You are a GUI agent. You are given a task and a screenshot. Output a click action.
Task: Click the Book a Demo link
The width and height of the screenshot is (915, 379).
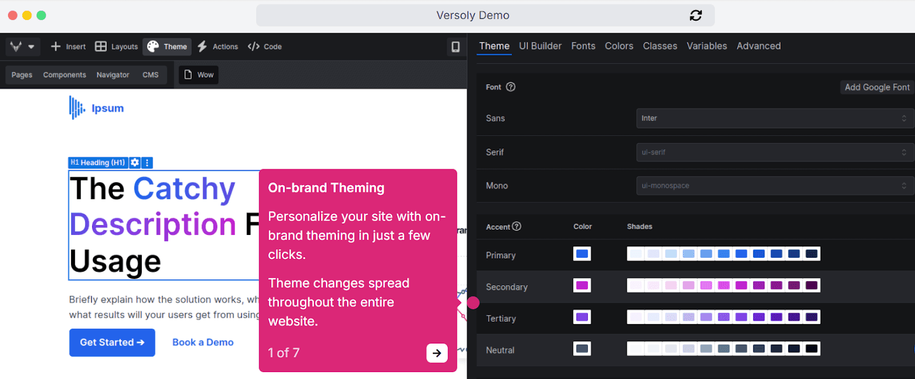tap(203, 342)
